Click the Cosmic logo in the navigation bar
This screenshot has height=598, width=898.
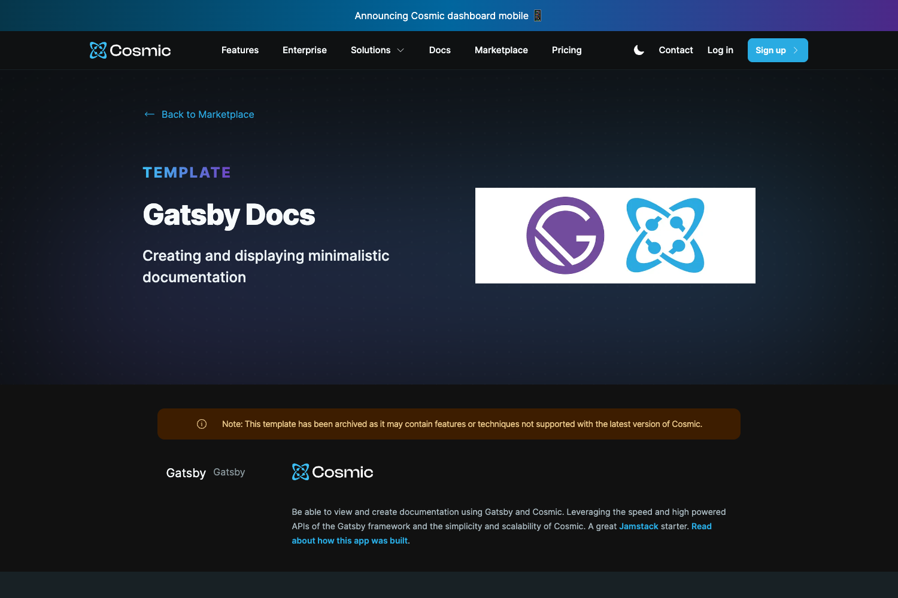tap(129, 50)
